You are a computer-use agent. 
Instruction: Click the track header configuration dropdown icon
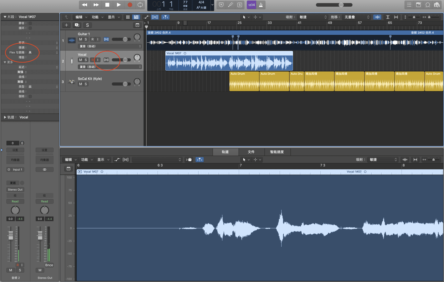click(137, 25)
